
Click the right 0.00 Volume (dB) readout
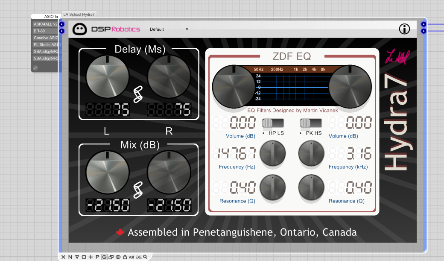pyautogui.click(x=350, y=123)
